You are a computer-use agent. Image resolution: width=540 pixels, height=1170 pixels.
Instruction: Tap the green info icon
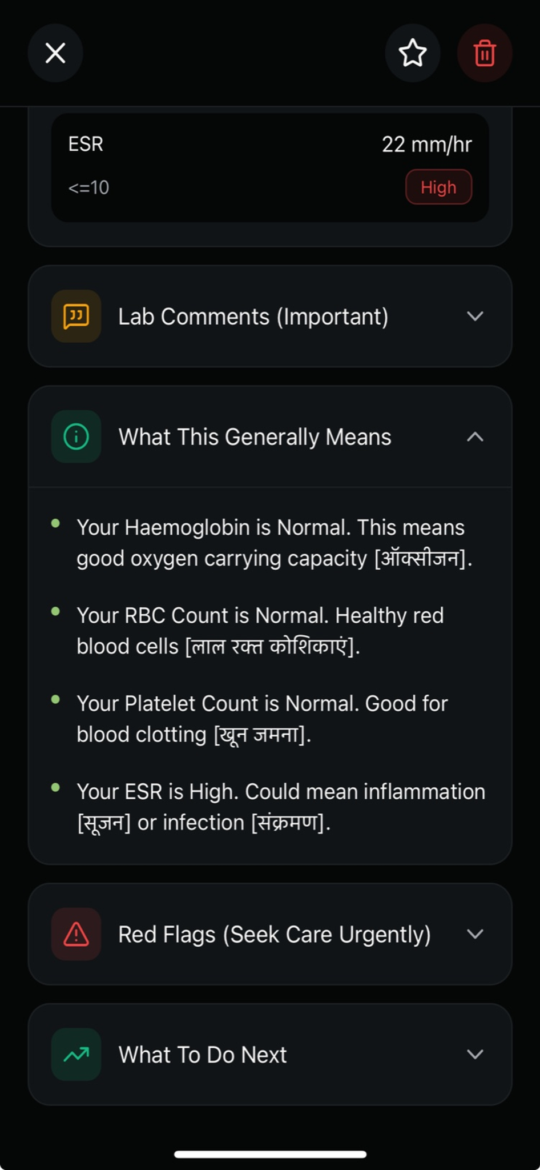point(76,437)
